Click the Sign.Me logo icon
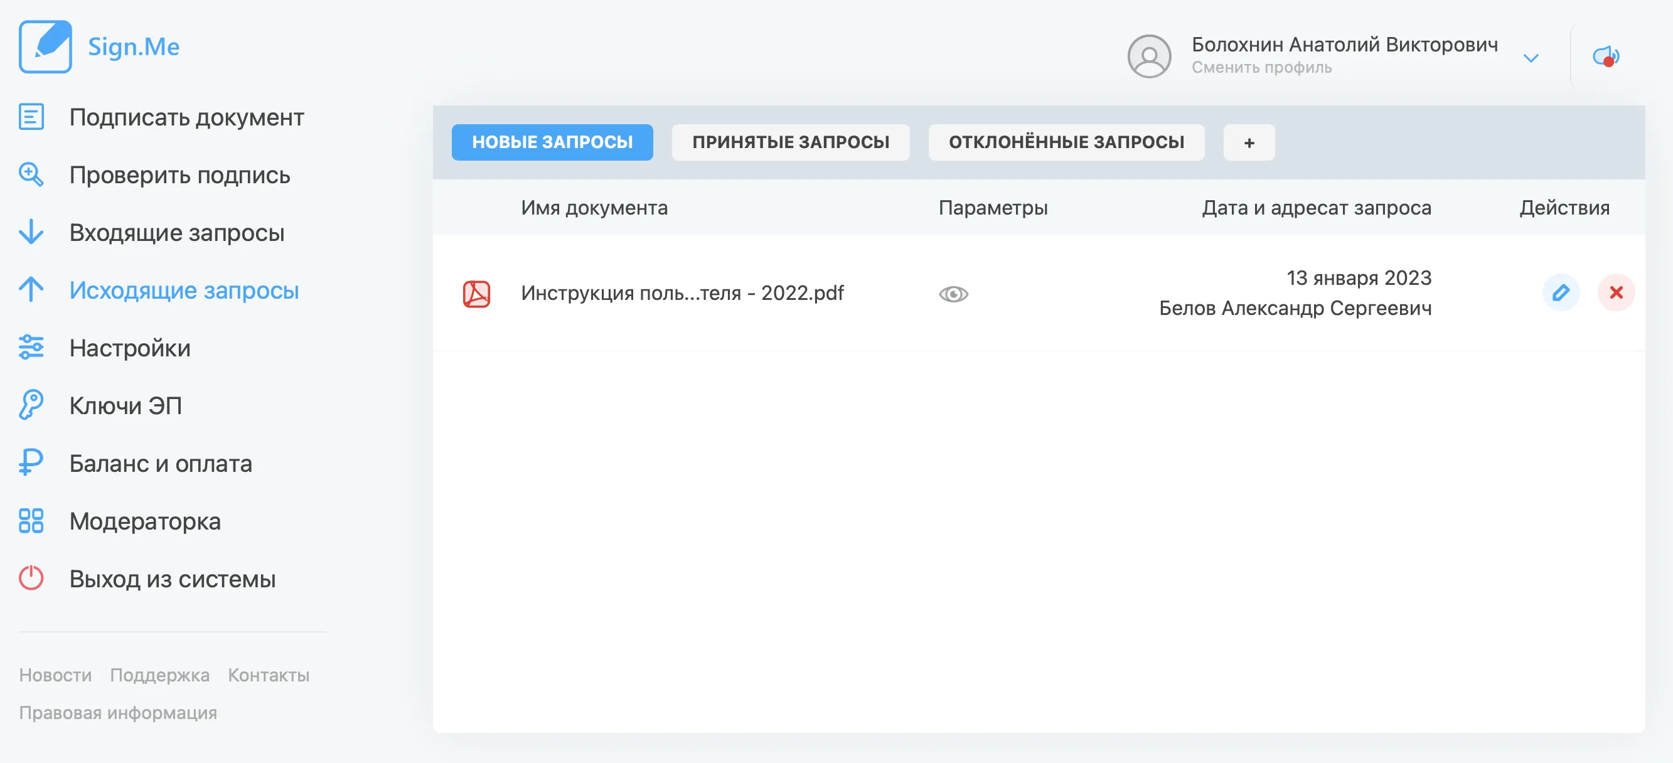Image resolution: width=1673 pixels, height=763 pixels. 45,46
